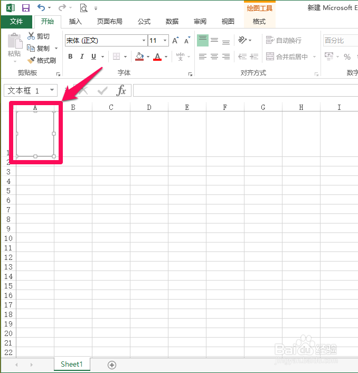Open the 文件 (File) tab
This screenshot has height=373, width=358.
tap(16, 22)
